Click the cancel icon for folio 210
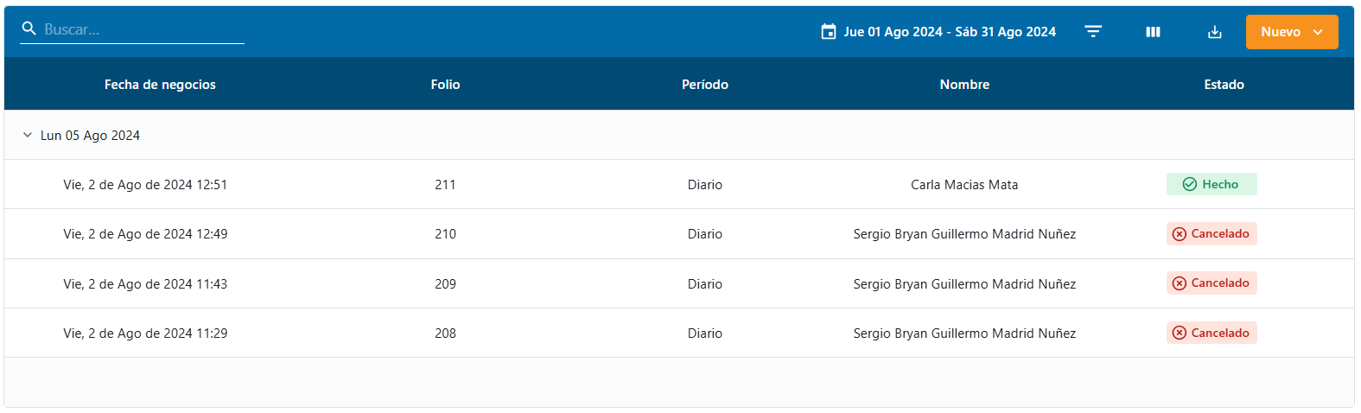 pyautogui.click(x=1179, y=234)
